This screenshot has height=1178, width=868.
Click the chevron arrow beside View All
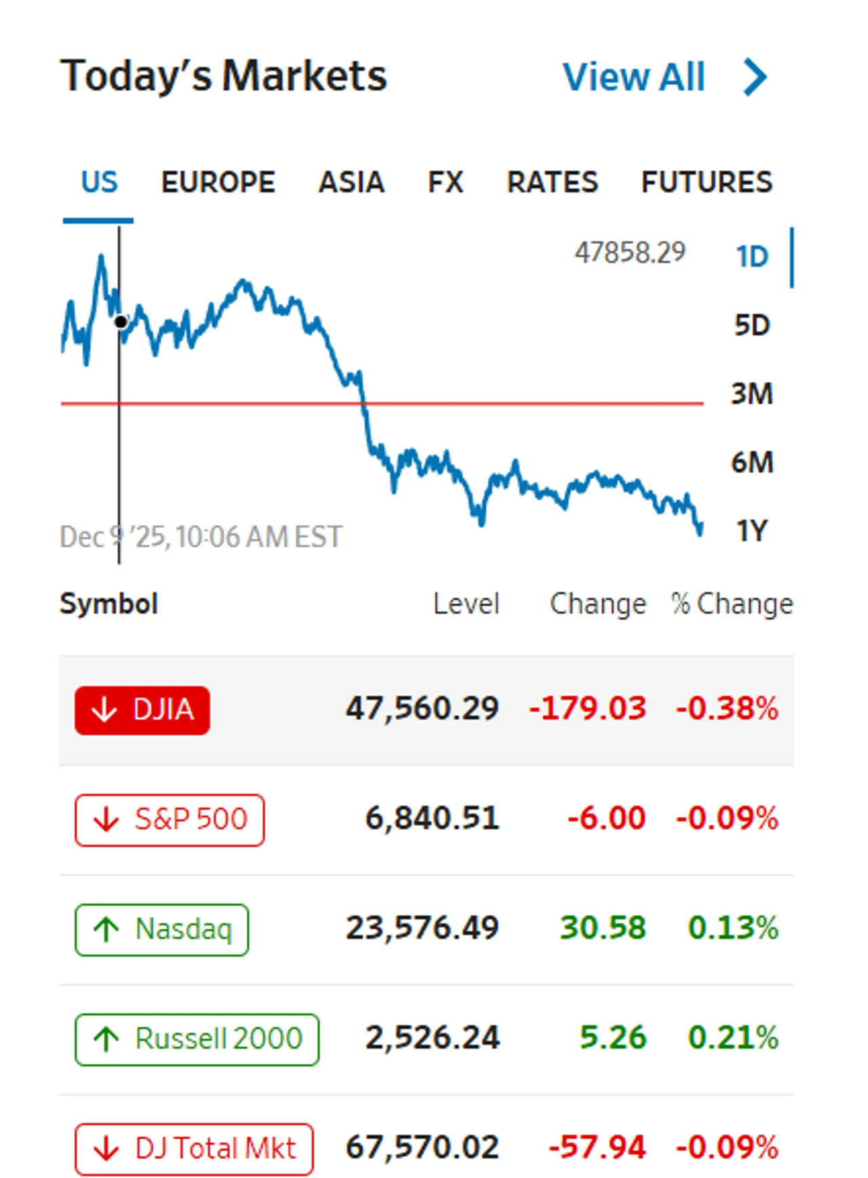coord(755,77)
